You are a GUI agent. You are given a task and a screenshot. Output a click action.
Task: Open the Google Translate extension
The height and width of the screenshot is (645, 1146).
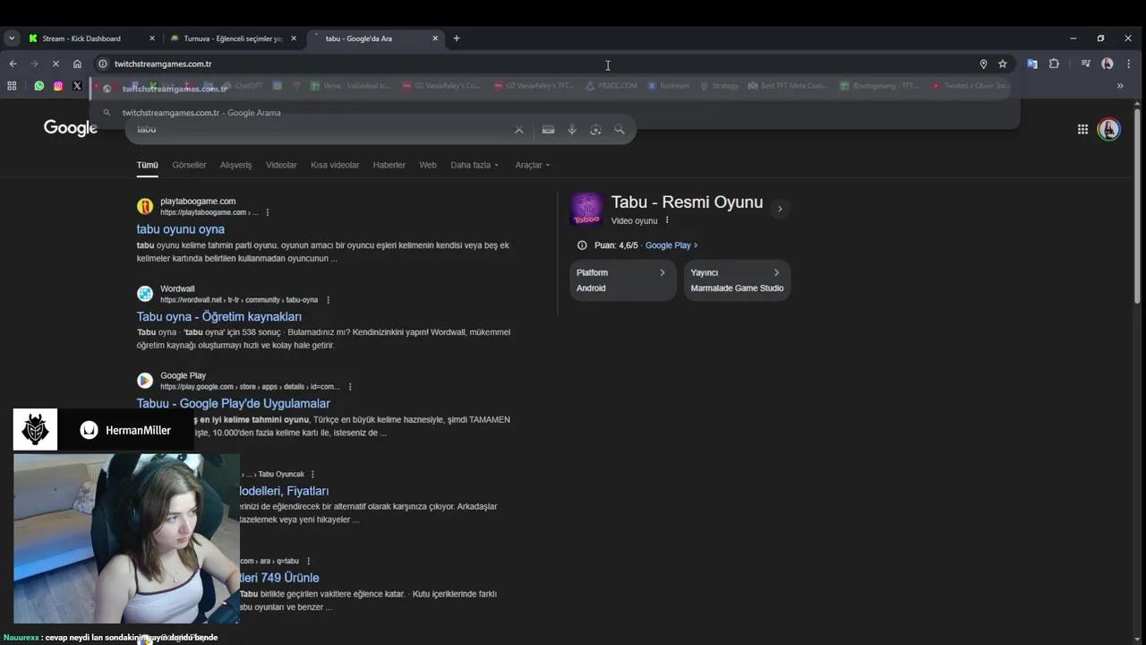(1032, 64)
